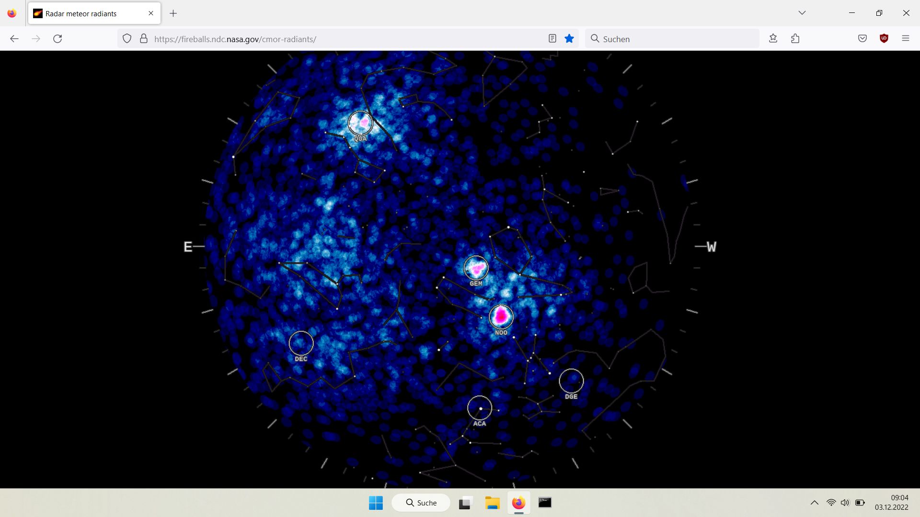This screenshot has height=517, width=920.
Task: Restore down the Firefox window
Action: pyautogui.click(x=879, y=13)
